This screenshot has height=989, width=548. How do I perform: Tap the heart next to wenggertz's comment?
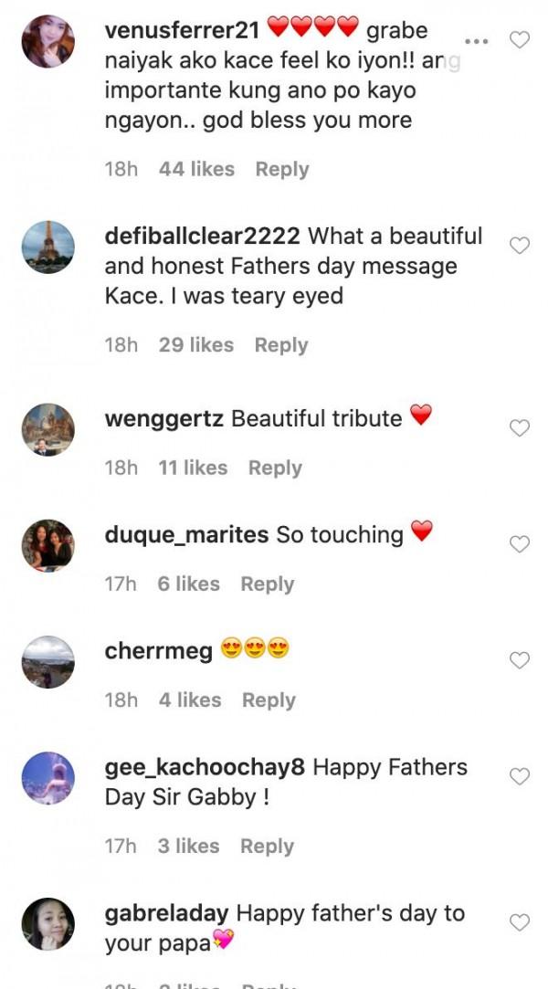[x=520, y=428]
